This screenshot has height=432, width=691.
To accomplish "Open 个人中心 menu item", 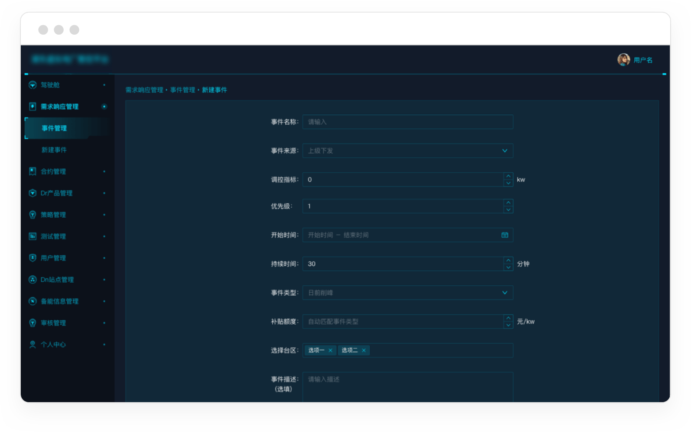I will tap(67, 345).
